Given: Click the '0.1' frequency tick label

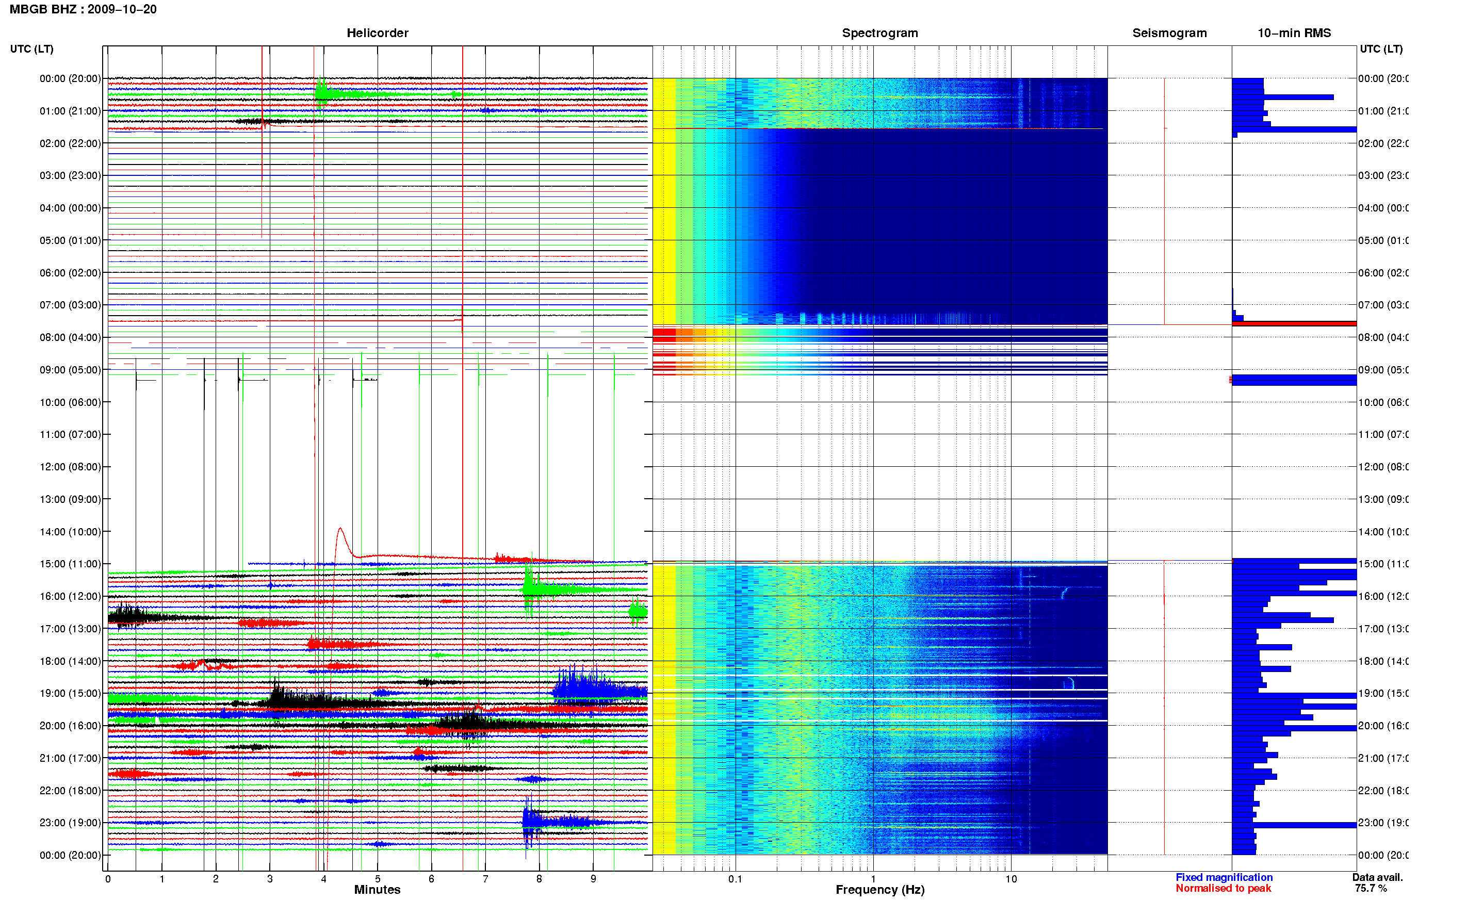Looking at the screenshot, I should tap(735, 879).
